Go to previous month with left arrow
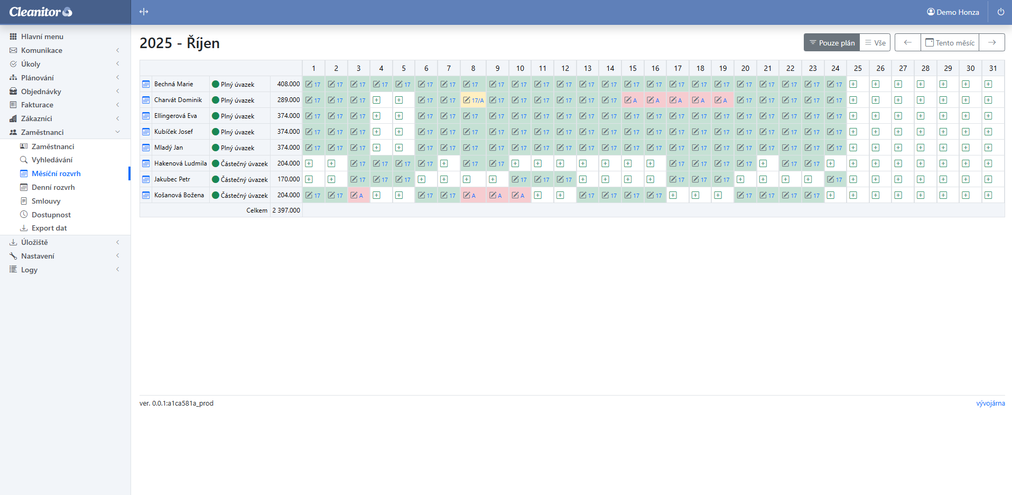Viewport: 1012px width, 495px height. (x=907, y=42)
